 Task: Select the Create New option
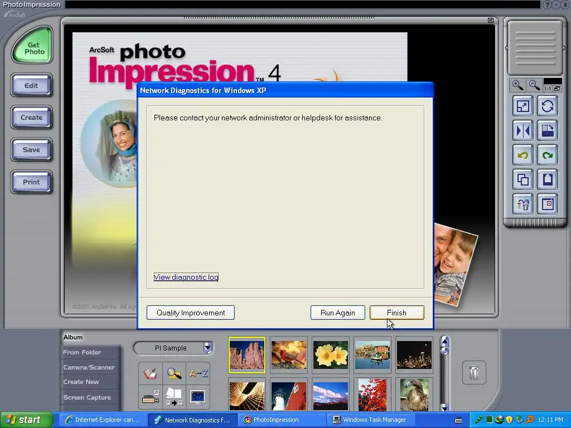(x=90, y=382)
